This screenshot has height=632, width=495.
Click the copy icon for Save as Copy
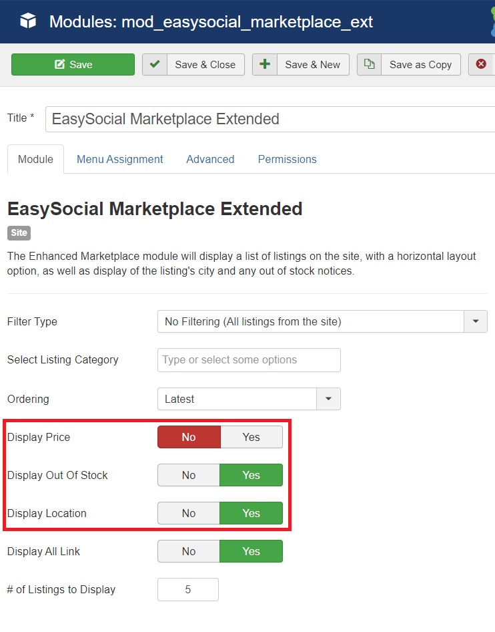370,65
